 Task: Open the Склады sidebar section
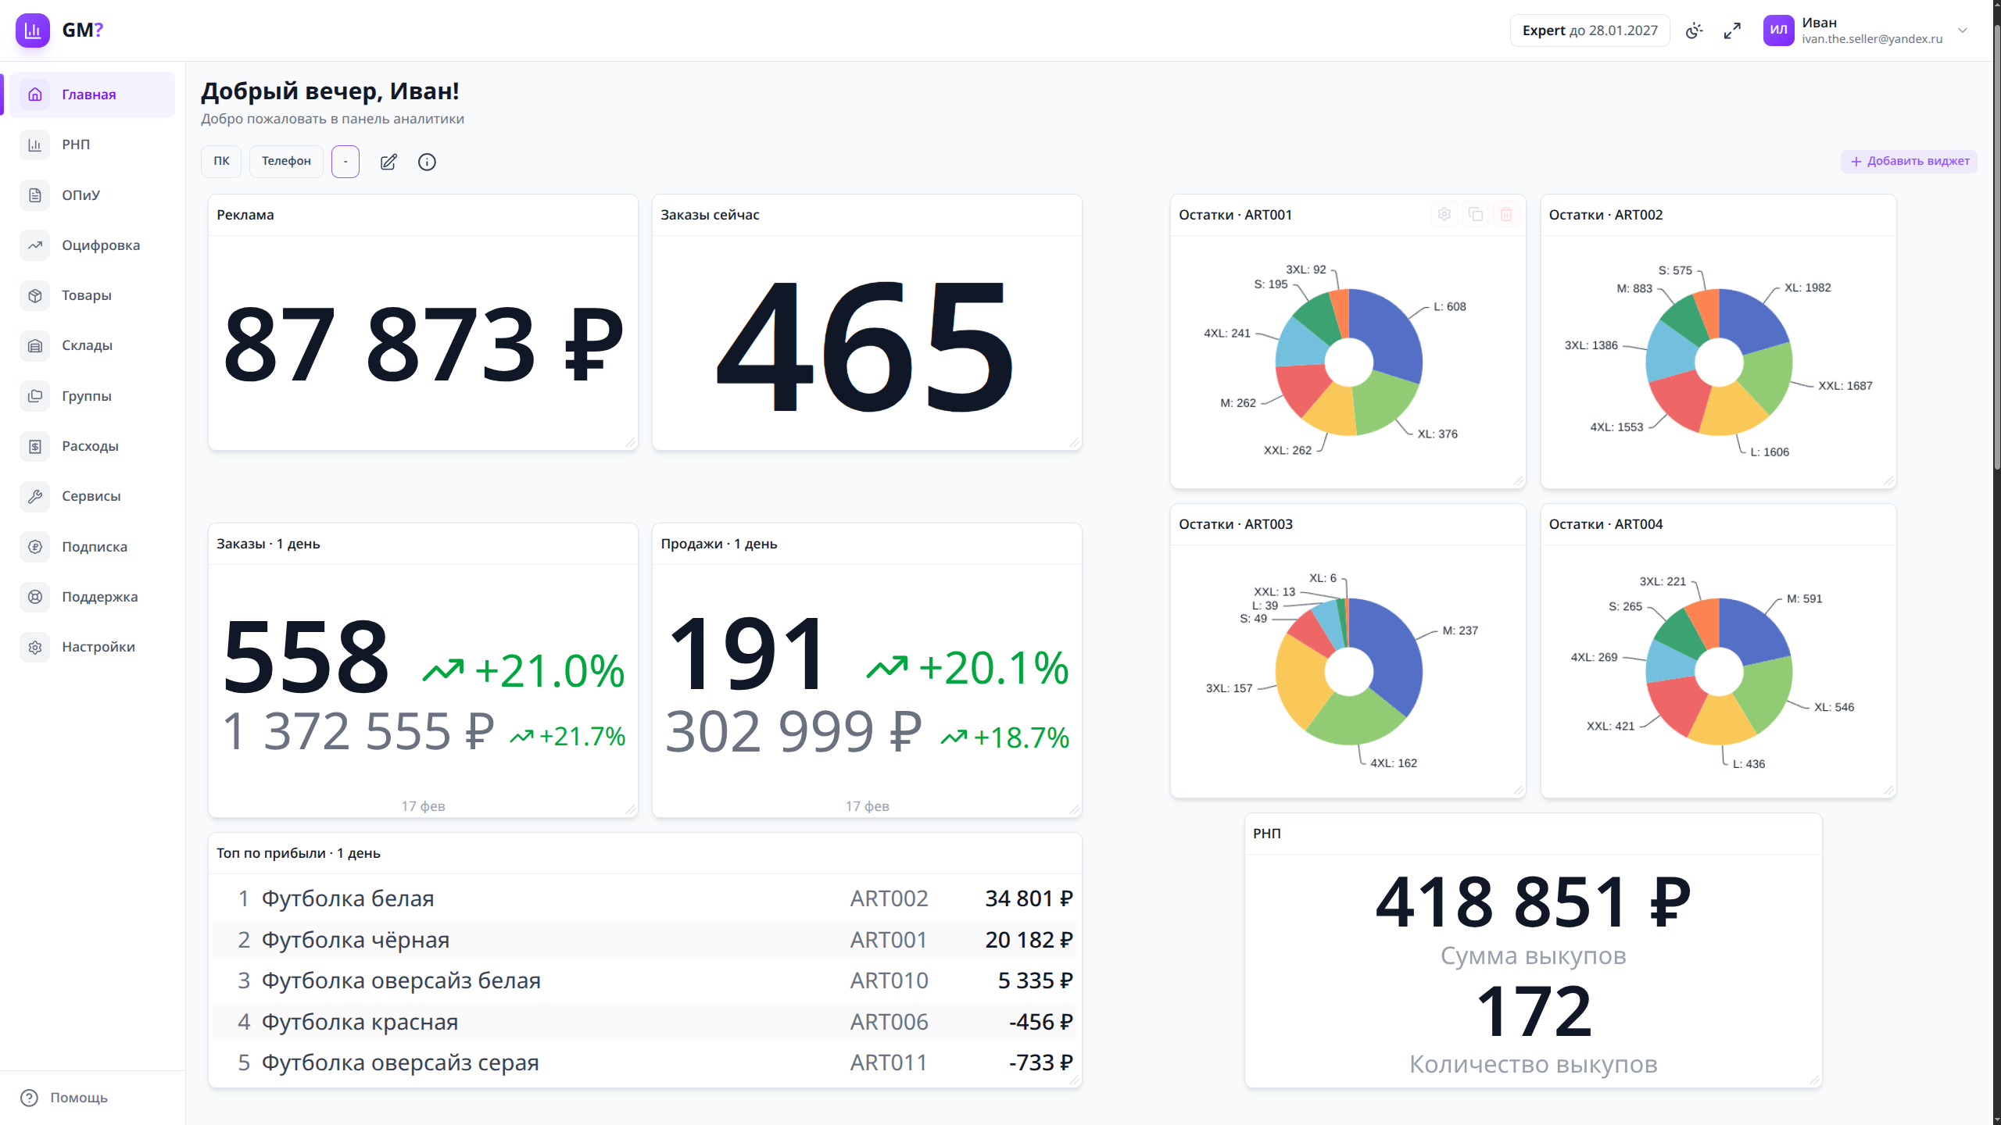coord(87,345)
